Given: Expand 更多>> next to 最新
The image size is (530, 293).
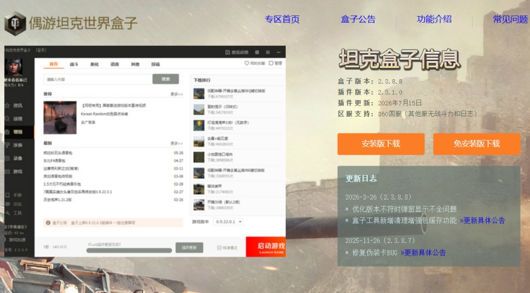Looking at the screenshot, I should click(176, 144).
